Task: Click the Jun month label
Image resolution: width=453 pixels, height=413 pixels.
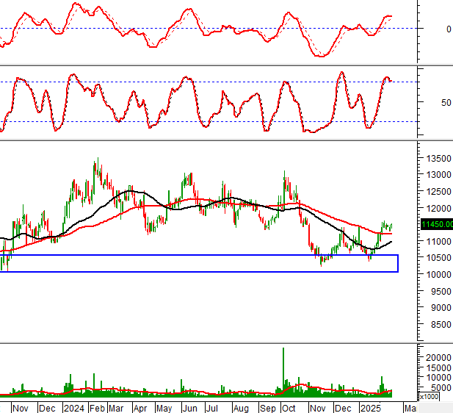Action: (190, 409)
